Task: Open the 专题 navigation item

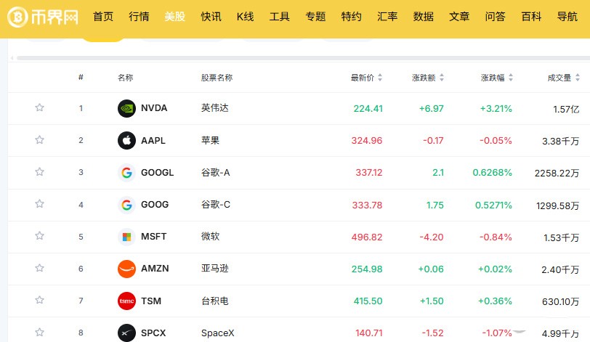Action: coord(315,17)
